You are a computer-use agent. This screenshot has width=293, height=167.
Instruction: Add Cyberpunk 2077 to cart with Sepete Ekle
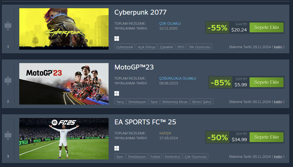[266, 27]
